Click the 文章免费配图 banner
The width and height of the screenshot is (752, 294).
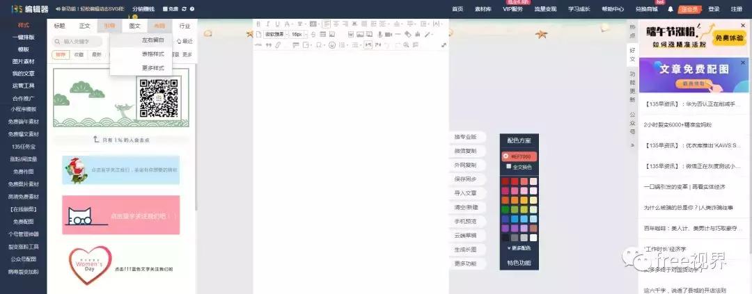coord(694,75)
